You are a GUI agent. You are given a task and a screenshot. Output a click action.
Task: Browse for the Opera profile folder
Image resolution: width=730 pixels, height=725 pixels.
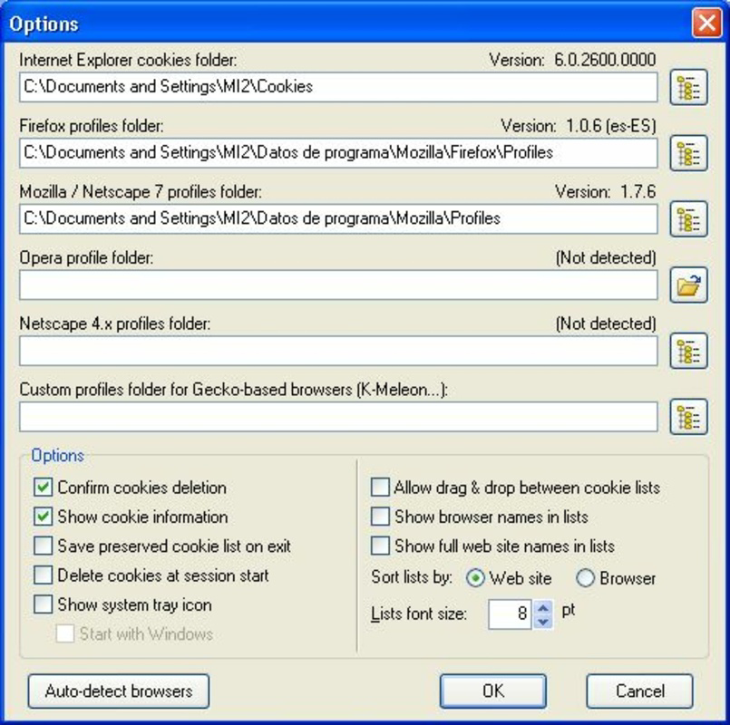coord(688,285)
